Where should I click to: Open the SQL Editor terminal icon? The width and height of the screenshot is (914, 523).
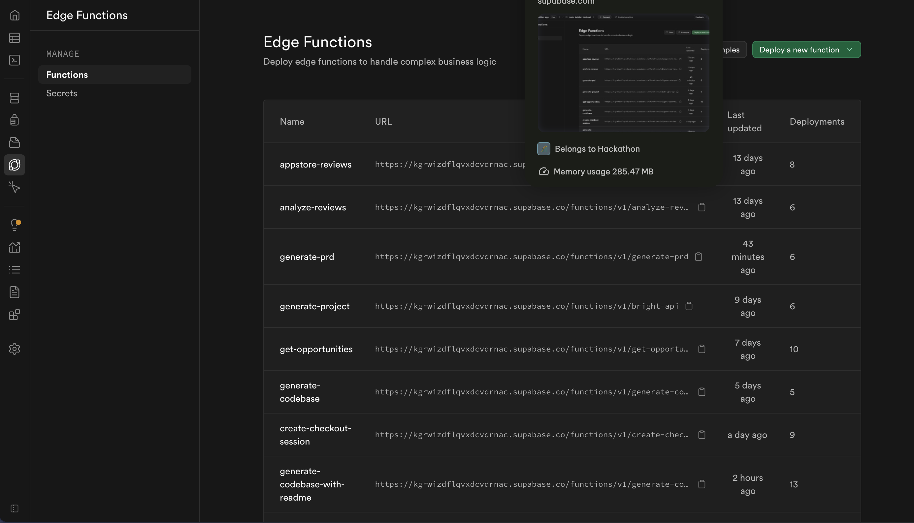(15, 60)
